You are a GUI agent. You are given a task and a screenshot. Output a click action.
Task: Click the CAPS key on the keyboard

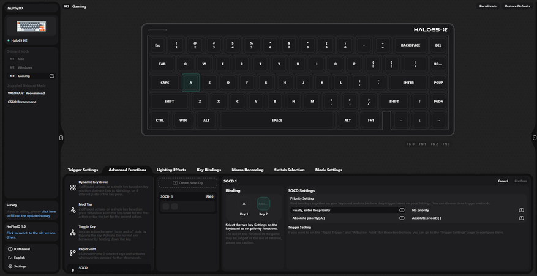[x=165, y=83]
